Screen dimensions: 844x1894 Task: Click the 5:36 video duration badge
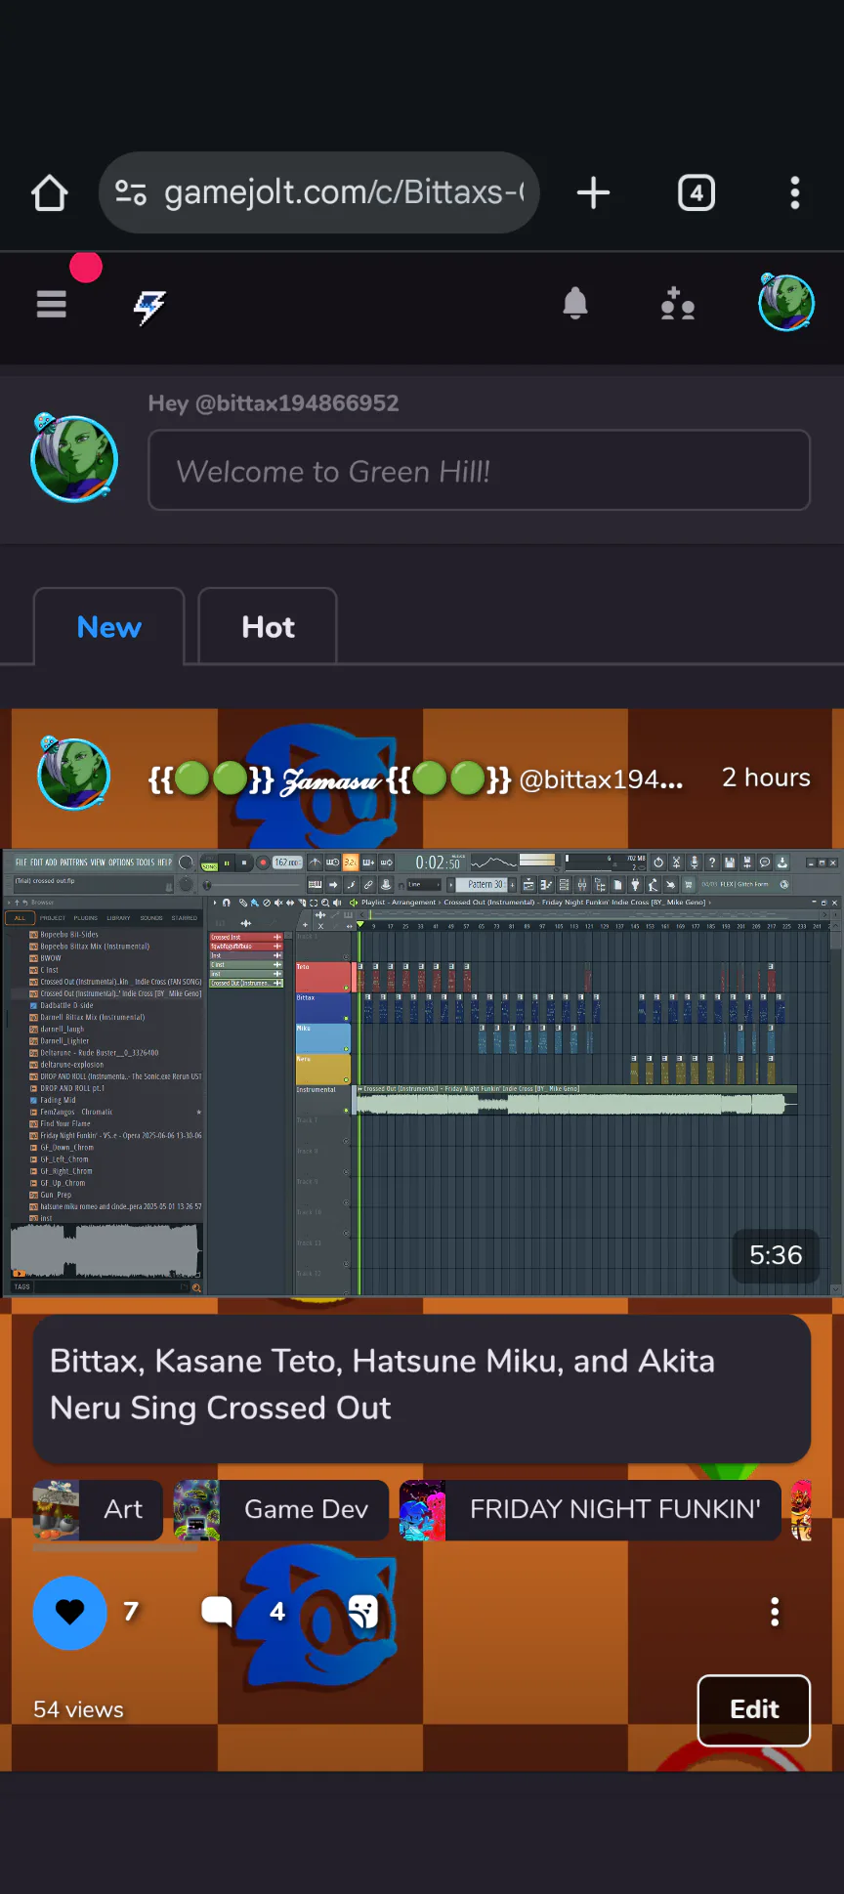pyautogui.click(x=776, y=1255)
